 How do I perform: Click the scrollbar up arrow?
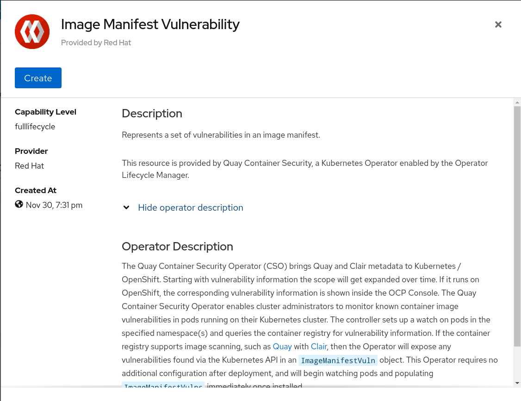(517, 102)
